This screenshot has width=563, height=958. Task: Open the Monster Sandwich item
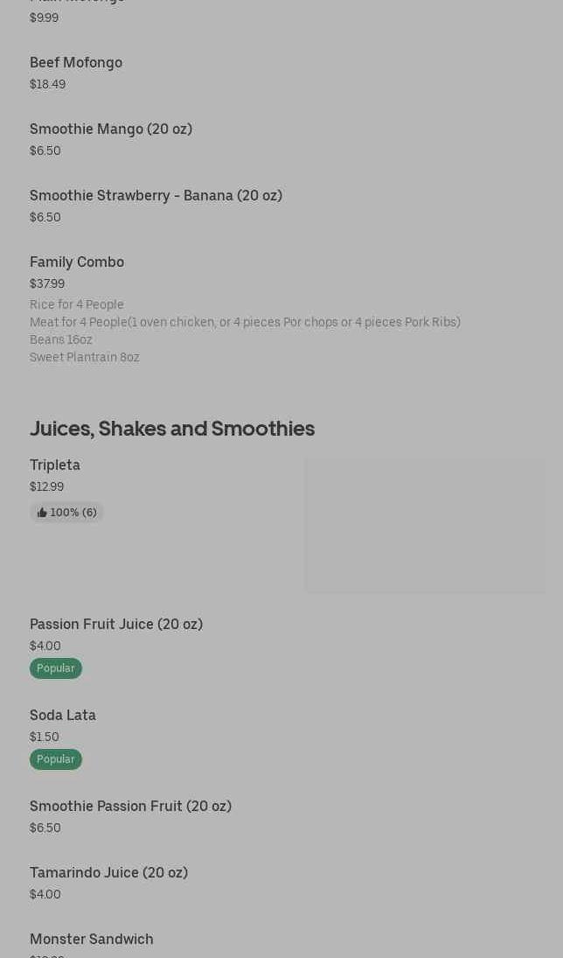point(92,940)
